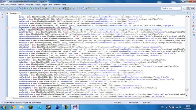Open Google Chrome from taskbar
Screen dimensions: 196x110
pyautogui.click(x=13, y=107)
